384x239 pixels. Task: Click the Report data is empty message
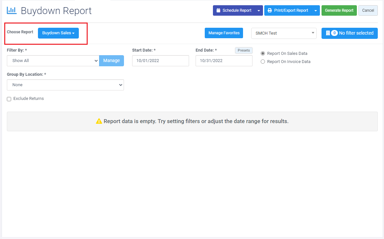click(x=196, y=121)
